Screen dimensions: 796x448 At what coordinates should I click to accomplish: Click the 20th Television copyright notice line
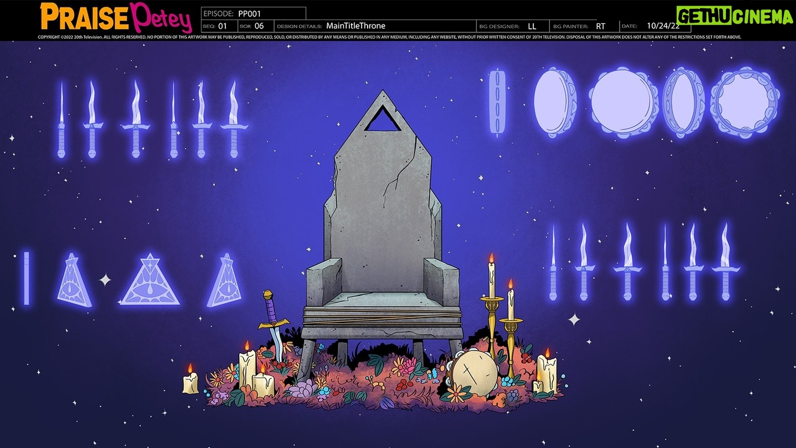(x=390, y=37)
